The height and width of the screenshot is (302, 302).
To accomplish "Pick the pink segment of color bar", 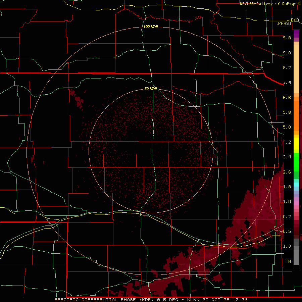I will (x=296, y=203).
